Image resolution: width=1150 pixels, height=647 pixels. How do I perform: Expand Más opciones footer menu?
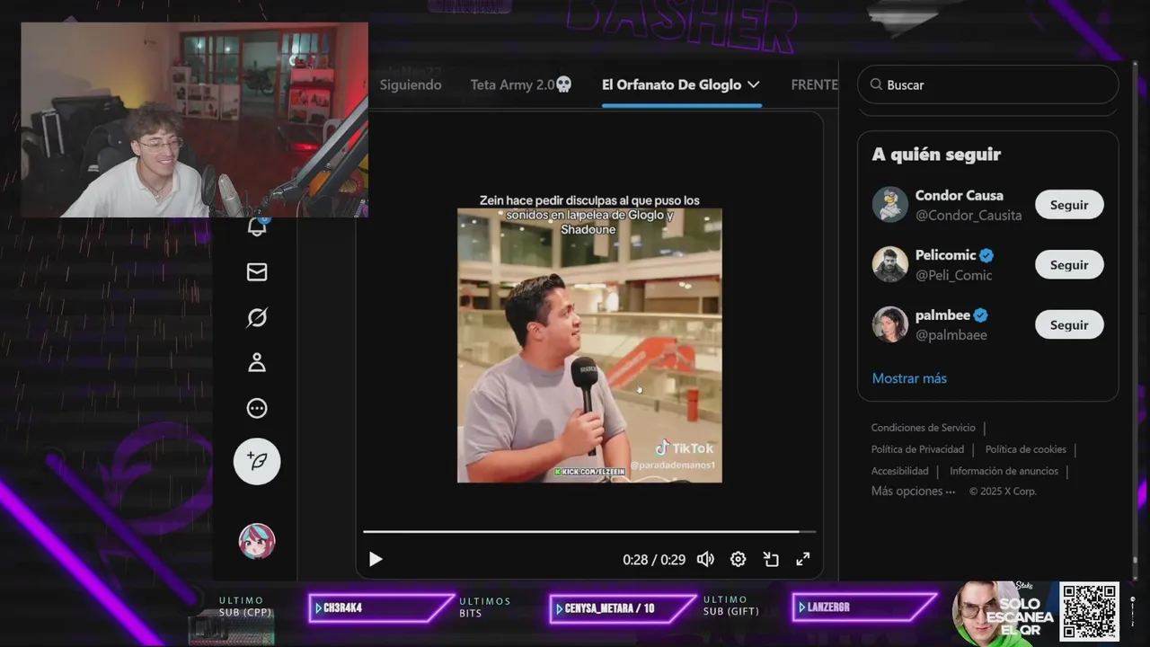click(913, 492)
